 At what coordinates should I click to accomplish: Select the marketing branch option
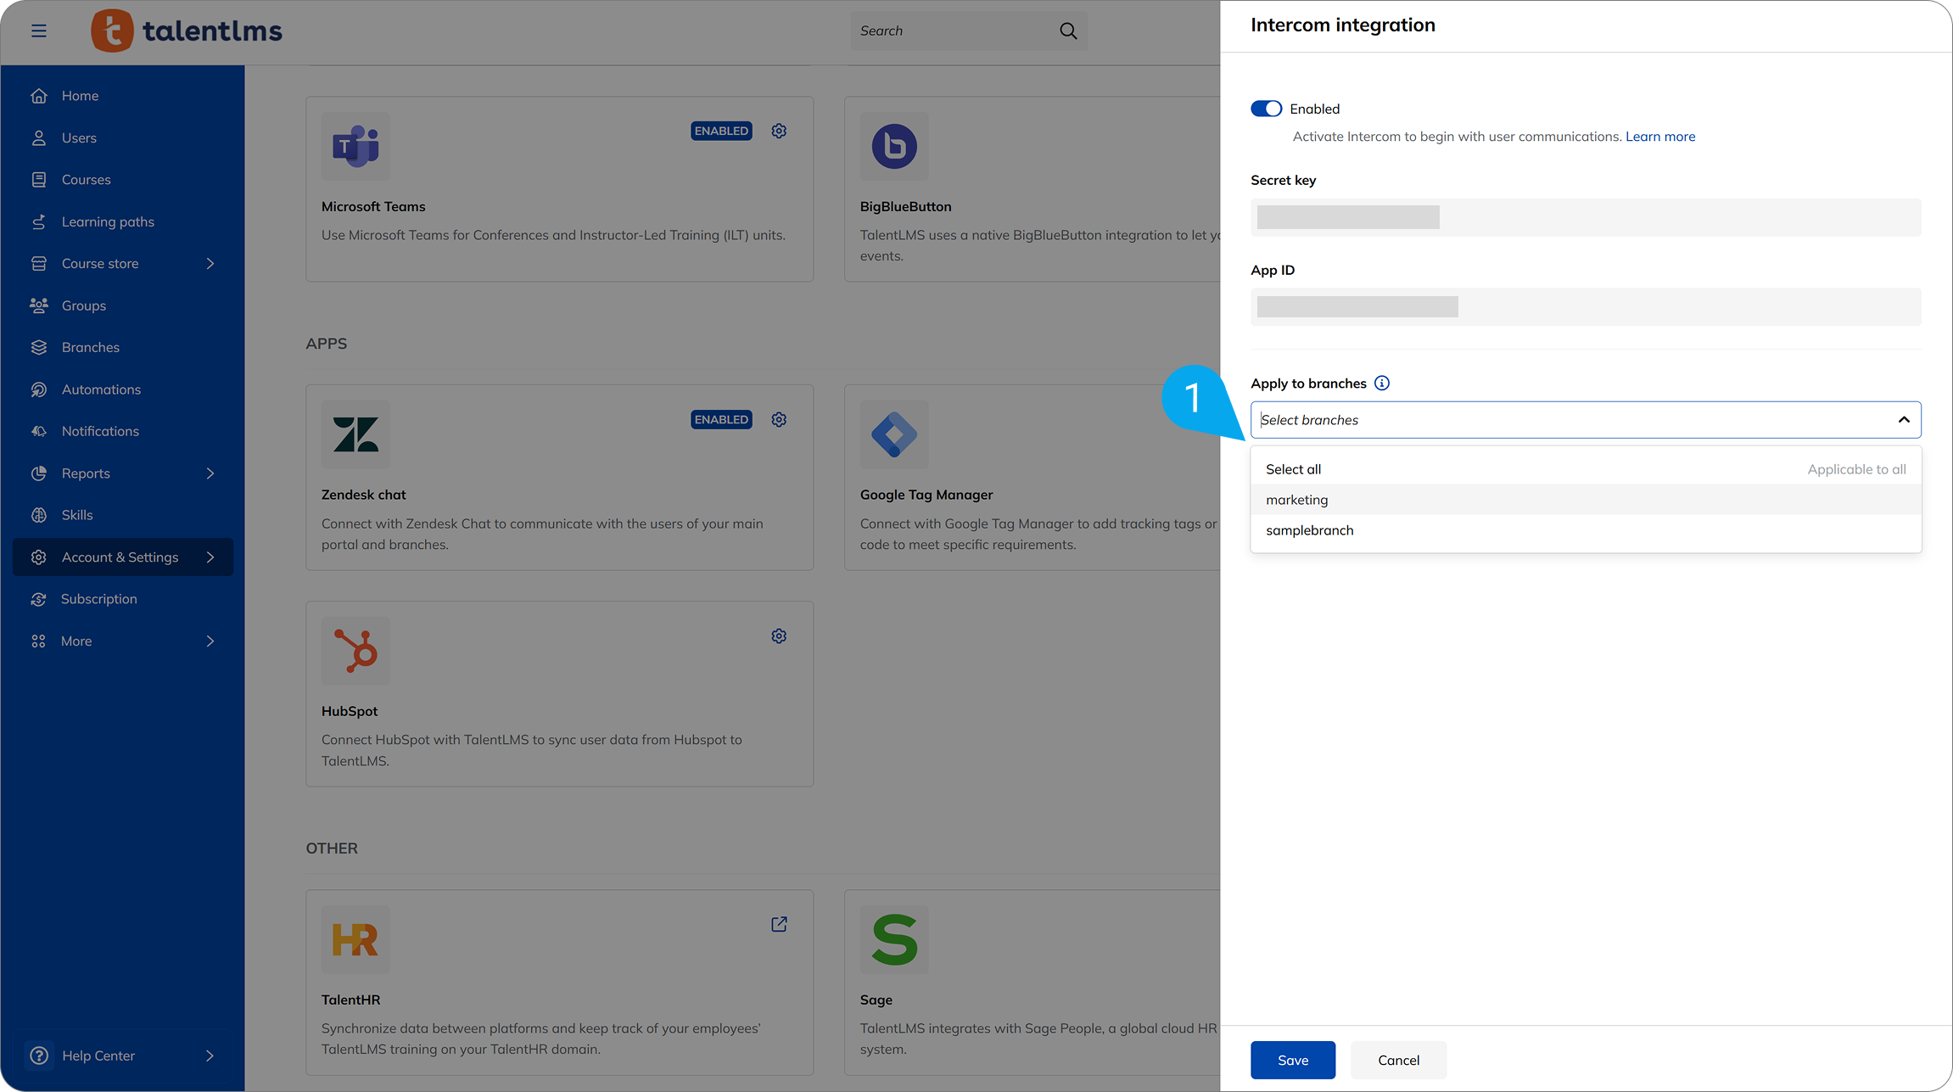1297,500
